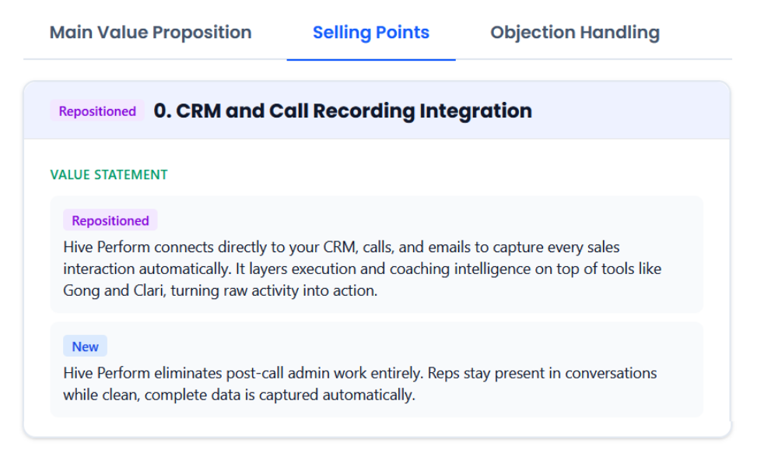The height and width of the screenshot is (450, 764).
Task: Switch to the Main Value Proposition tab
Action: tap(150, 32)
